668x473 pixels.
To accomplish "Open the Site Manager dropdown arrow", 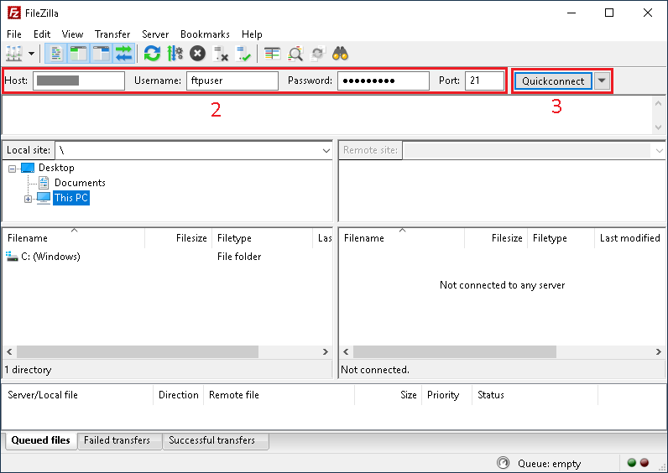I will click(x=31, y=54).
